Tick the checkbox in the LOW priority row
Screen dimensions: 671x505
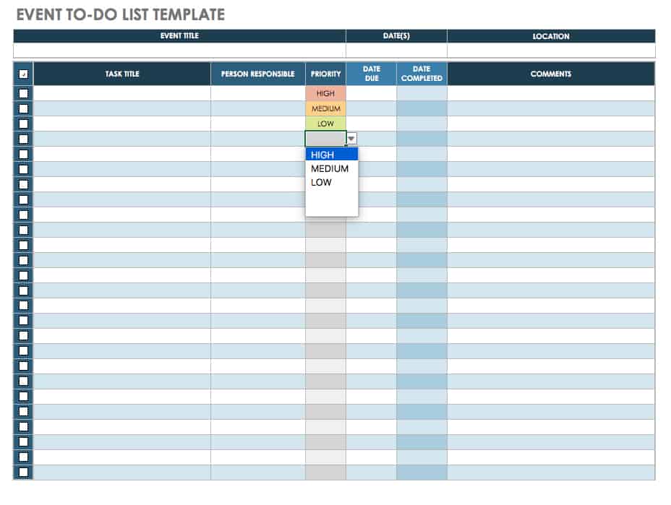click(24, 124)
